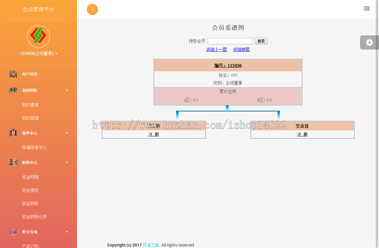Collapse the 我的团队 section arrow
Image resolution: width=379 pixels, height=248 pixels.
click(x=67, y=90)
